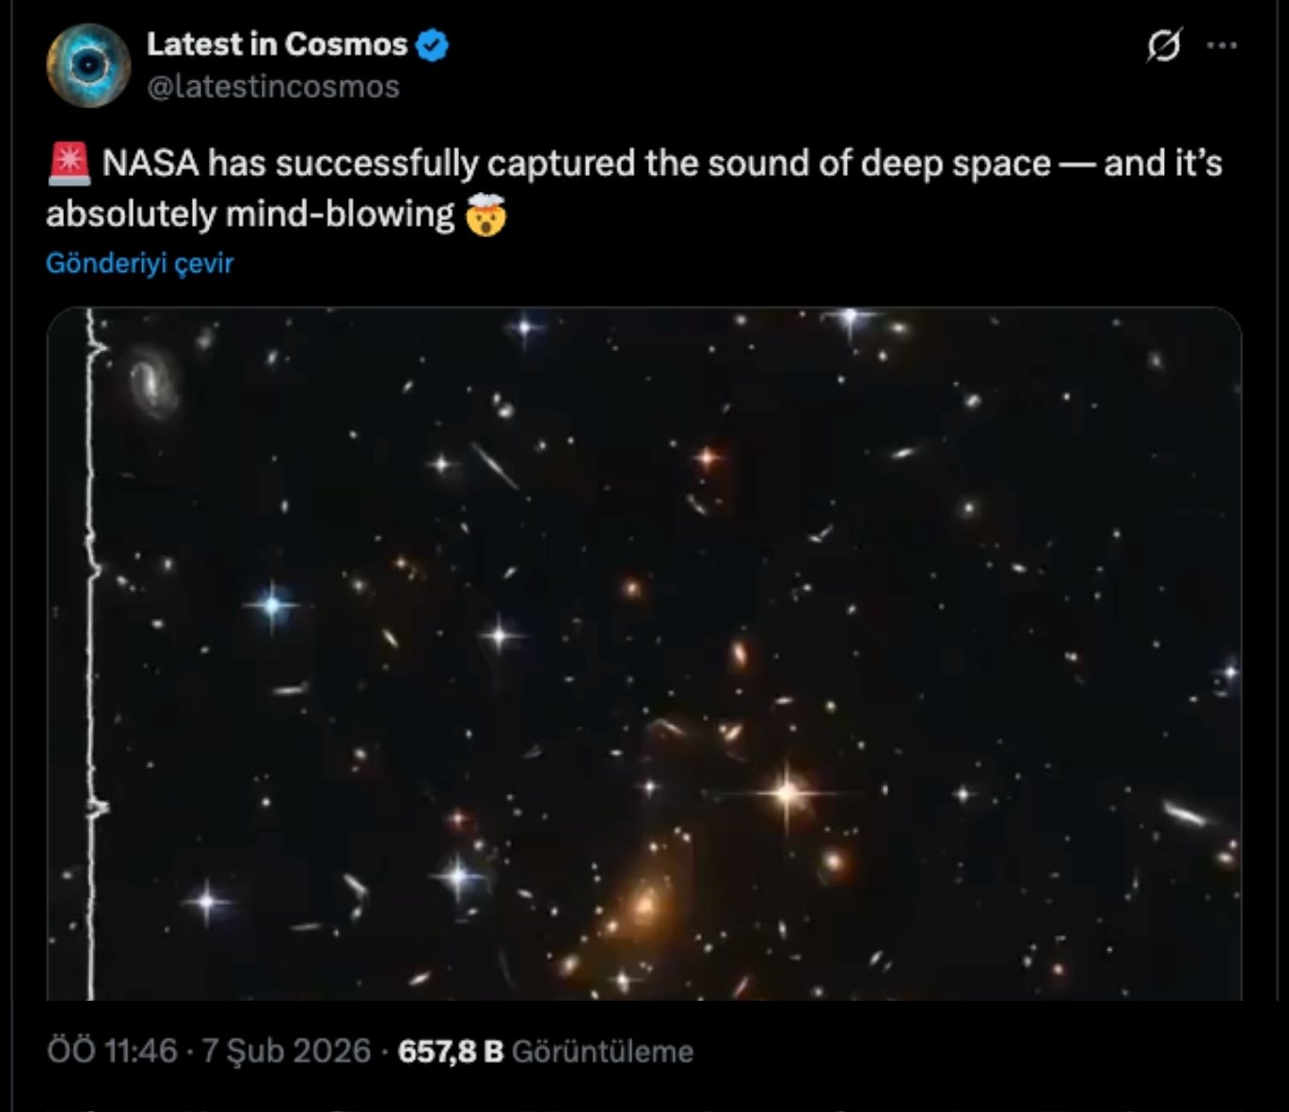Click the blue verified badge
This screenshot has height=1112, width=1289.
[432, 44]
